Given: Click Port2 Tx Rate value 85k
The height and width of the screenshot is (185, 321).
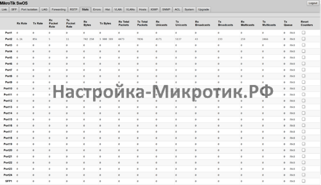Looking at the screenshot, I should point(34,39).
